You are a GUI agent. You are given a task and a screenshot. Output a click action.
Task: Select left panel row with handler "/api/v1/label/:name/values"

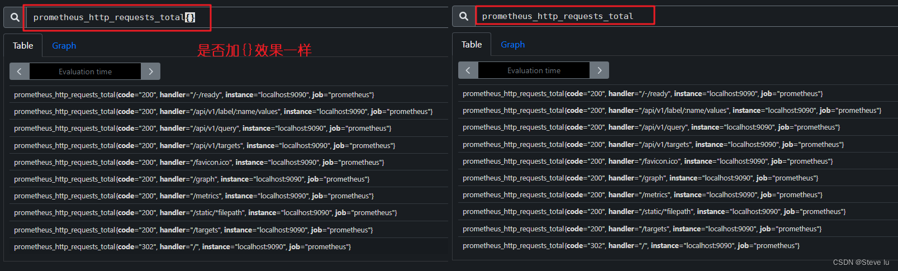[x=229, y=111]
